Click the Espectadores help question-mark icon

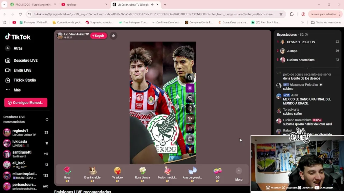[x=306, y=35]
